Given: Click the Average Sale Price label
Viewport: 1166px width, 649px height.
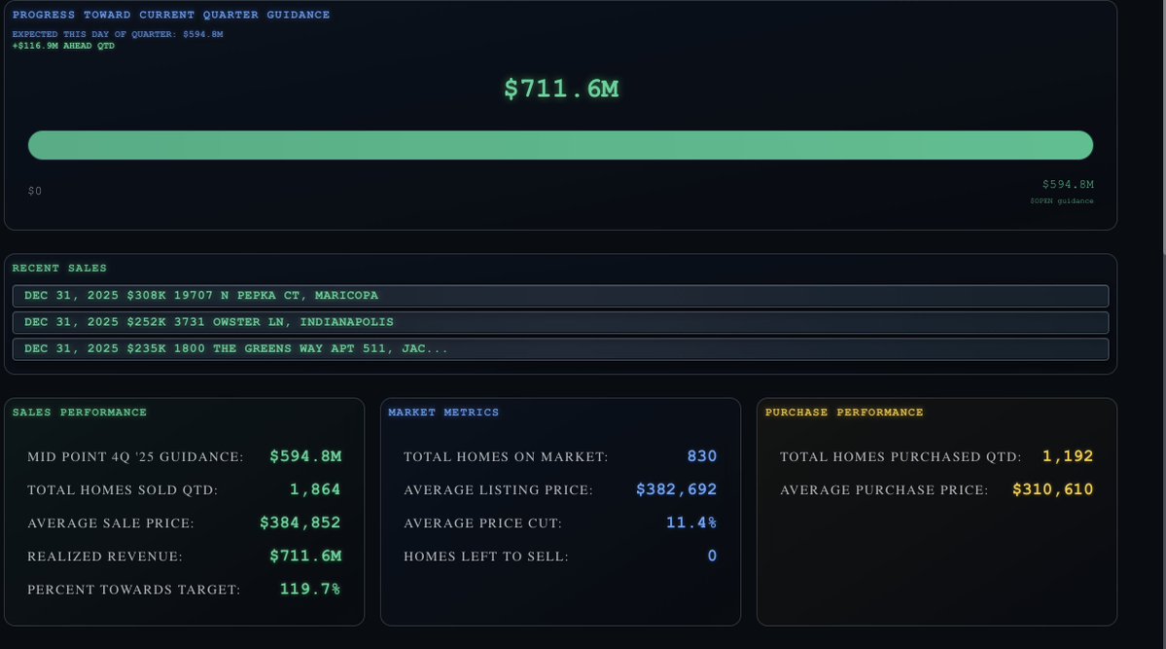Looking at the screenshot, I should coord(111,523).
